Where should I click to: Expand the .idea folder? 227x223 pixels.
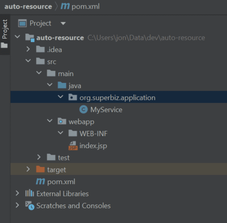pyautogui.click(x=28, y=49)
